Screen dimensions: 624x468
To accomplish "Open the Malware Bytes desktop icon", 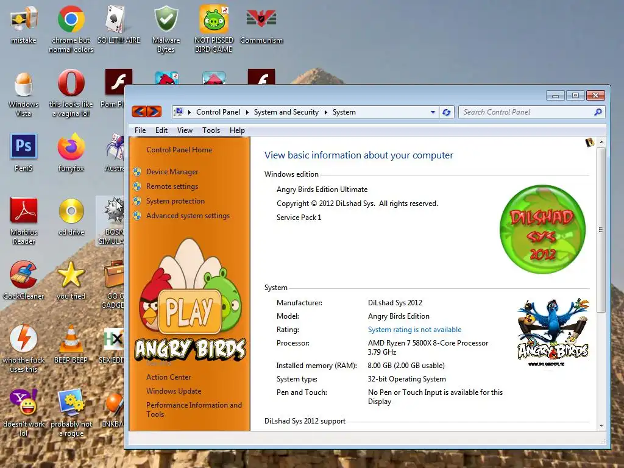I will pyautogui.click(x=166, y=29).
